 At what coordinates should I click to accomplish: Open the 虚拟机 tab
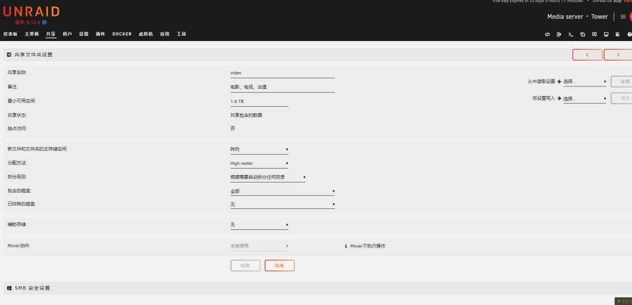click(x=145, y=34)
